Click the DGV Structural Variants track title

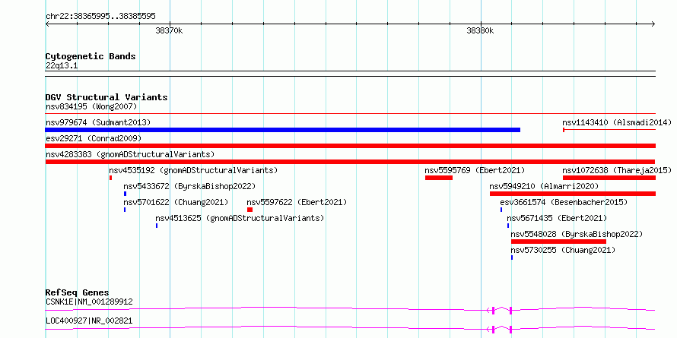coord(106,97)
